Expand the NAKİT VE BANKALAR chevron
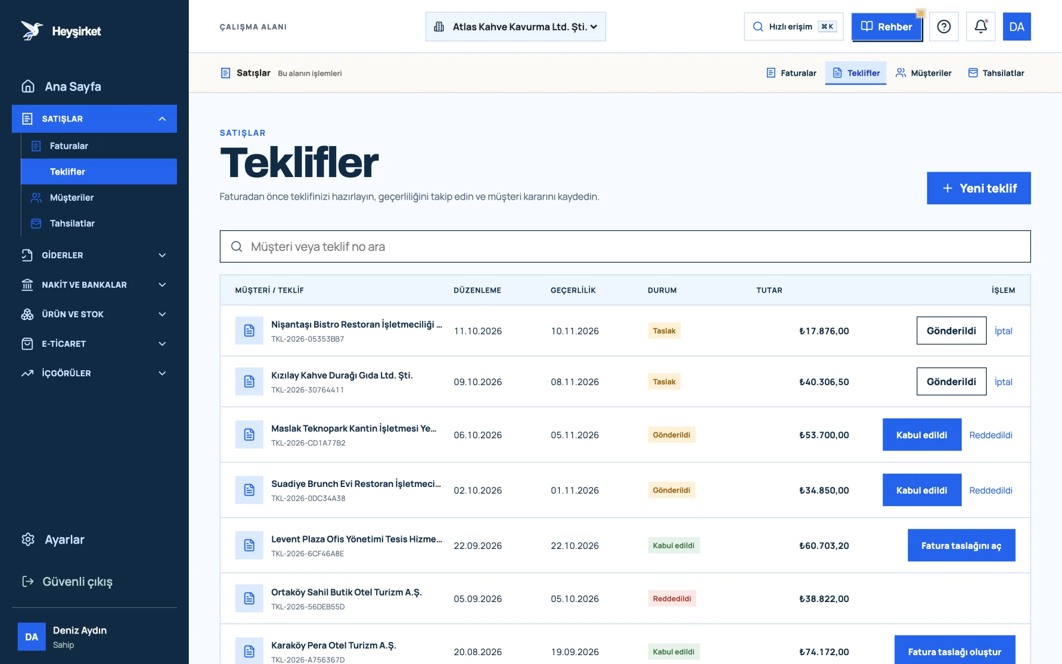The image size is (1062, 664). coord(162,285)
